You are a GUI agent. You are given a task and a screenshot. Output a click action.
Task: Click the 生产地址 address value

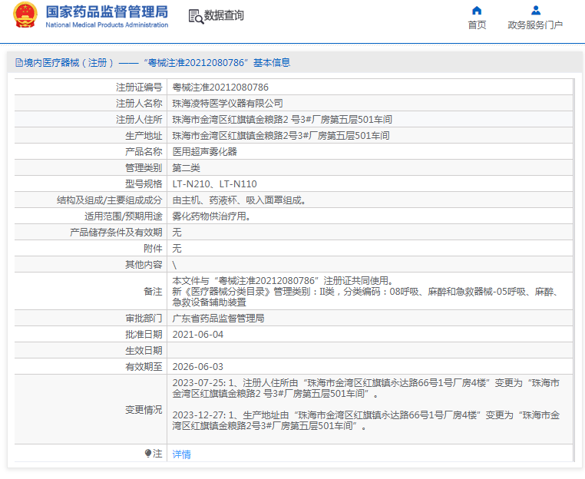(x=281, y=135)
